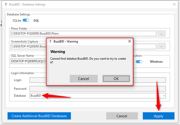Viewport: 180px width, 125px height.
Task: Close the Warning dialog using its X
Action: click(129, 41)
